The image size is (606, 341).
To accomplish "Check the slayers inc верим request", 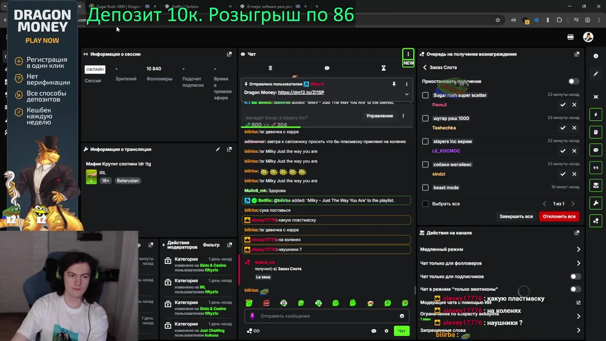I will tap(425, 141).
